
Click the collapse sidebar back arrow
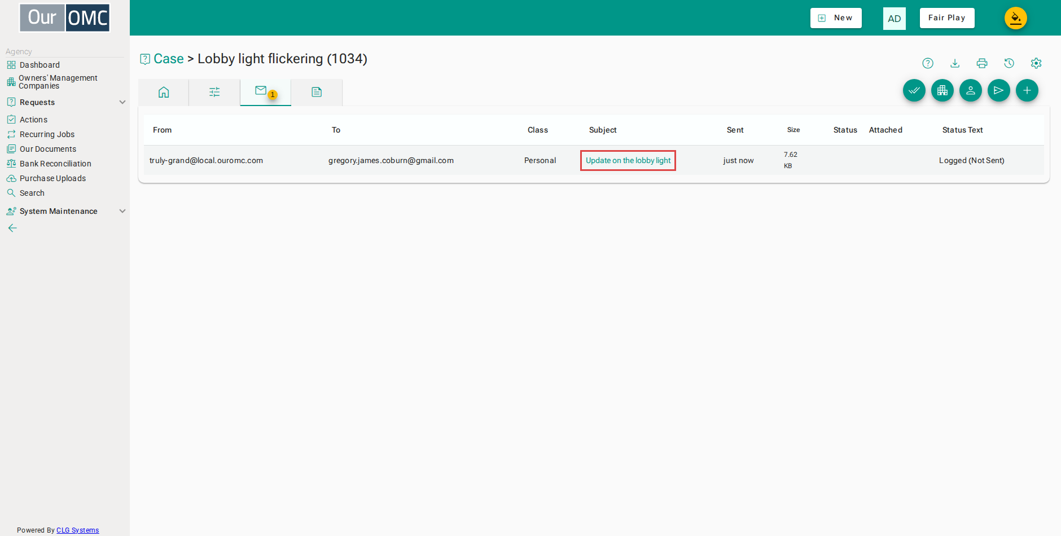pyautogui.click(x=12, y=228)
